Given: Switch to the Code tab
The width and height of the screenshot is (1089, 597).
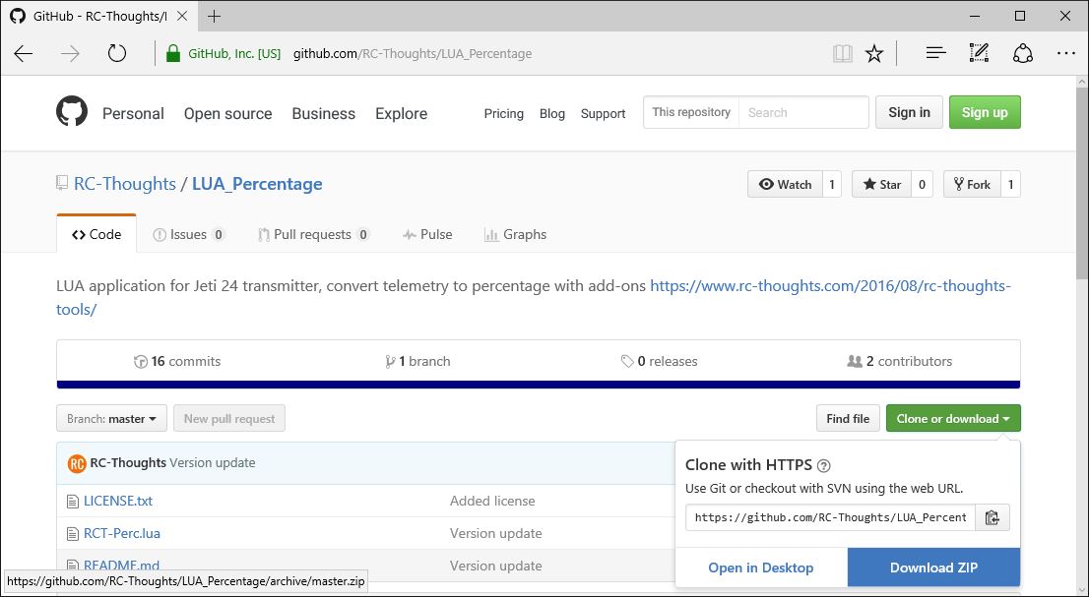Looking at the screenshot, I should tap(96, 234).
